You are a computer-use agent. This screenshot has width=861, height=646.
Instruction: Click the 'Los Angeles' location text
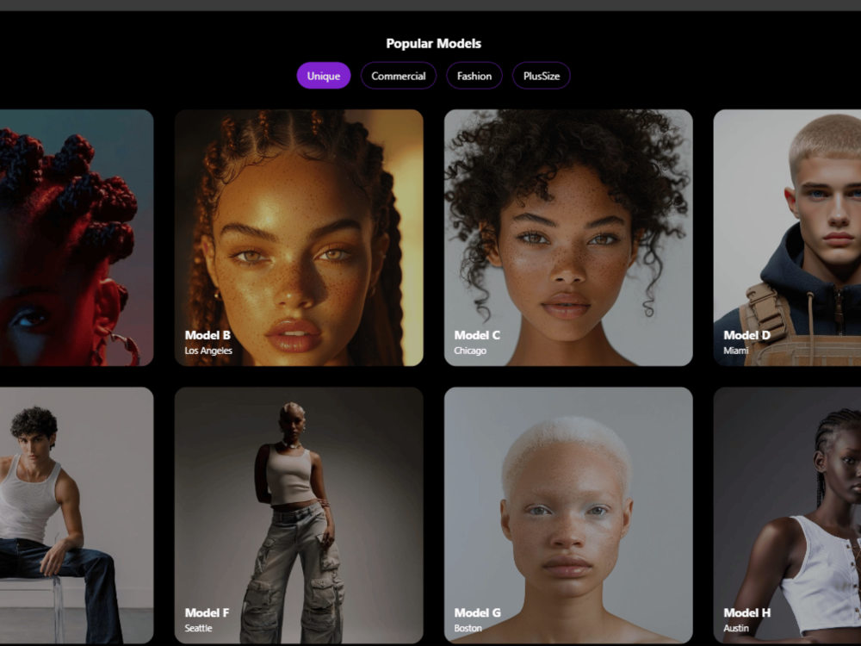[208, 351]
